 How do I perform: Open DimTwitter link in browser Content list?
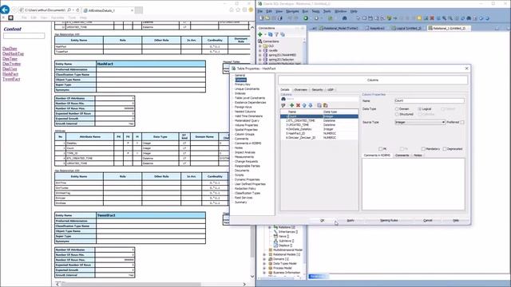12,64
